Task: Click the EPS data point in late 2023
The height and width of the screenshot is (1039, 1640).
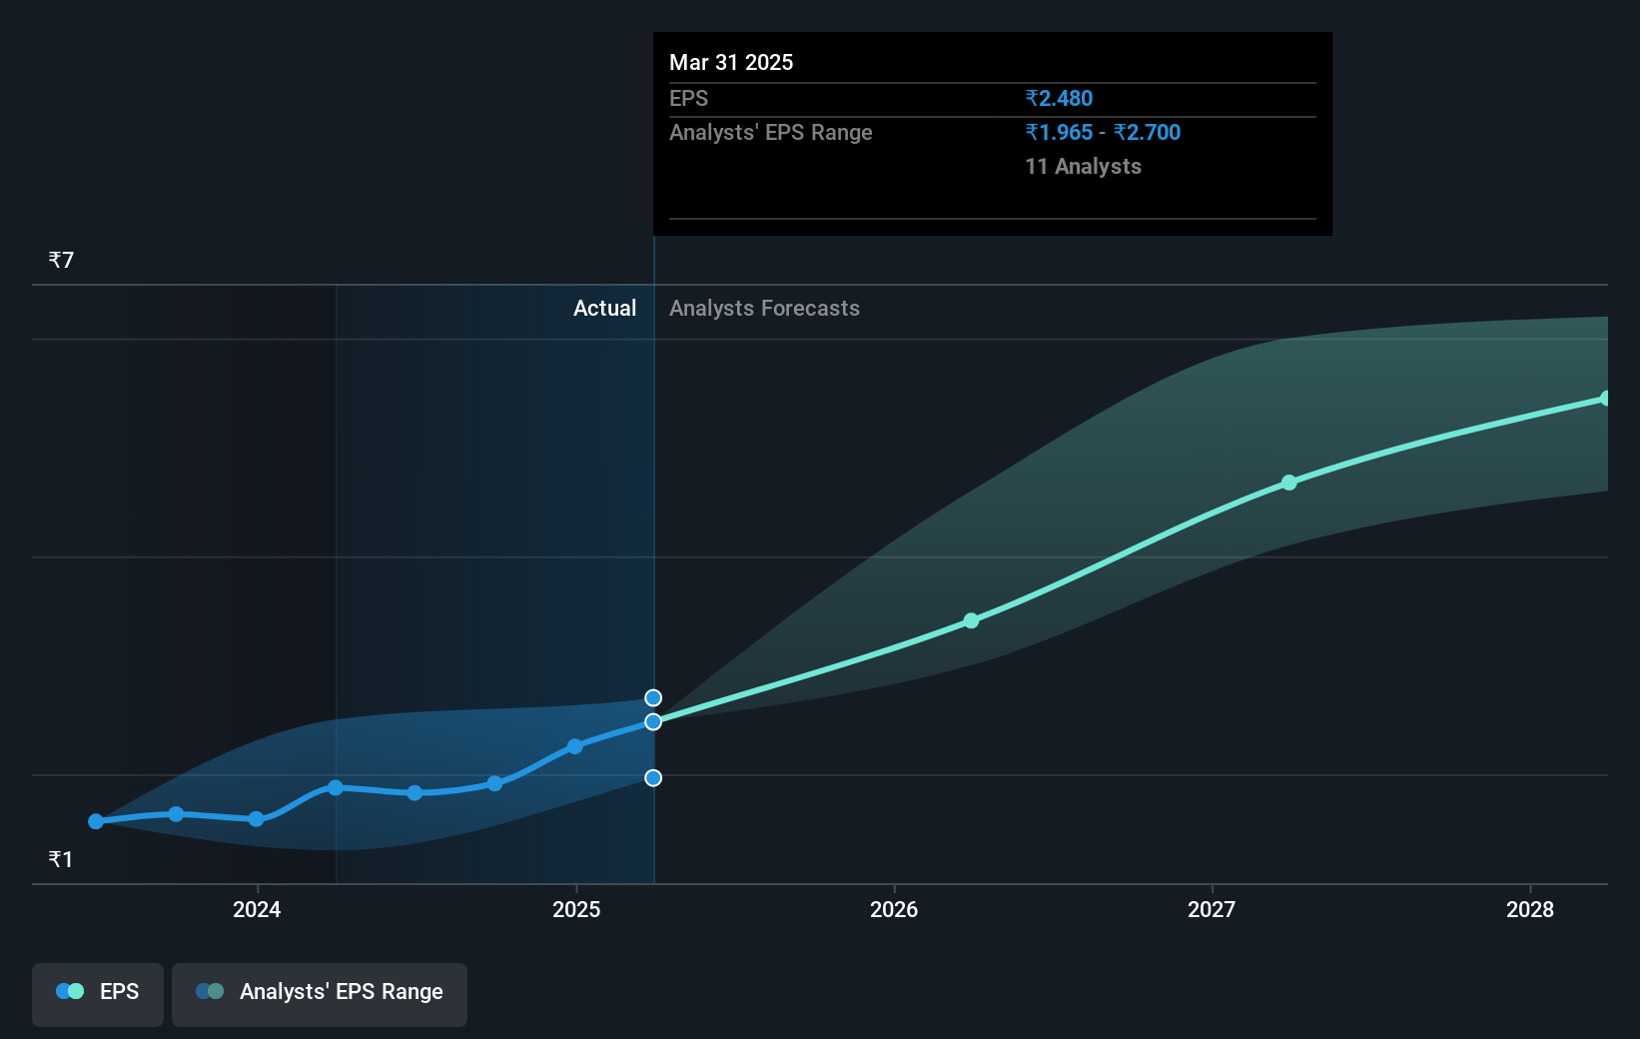Action: pyautogui.click(x=176, y=814)
